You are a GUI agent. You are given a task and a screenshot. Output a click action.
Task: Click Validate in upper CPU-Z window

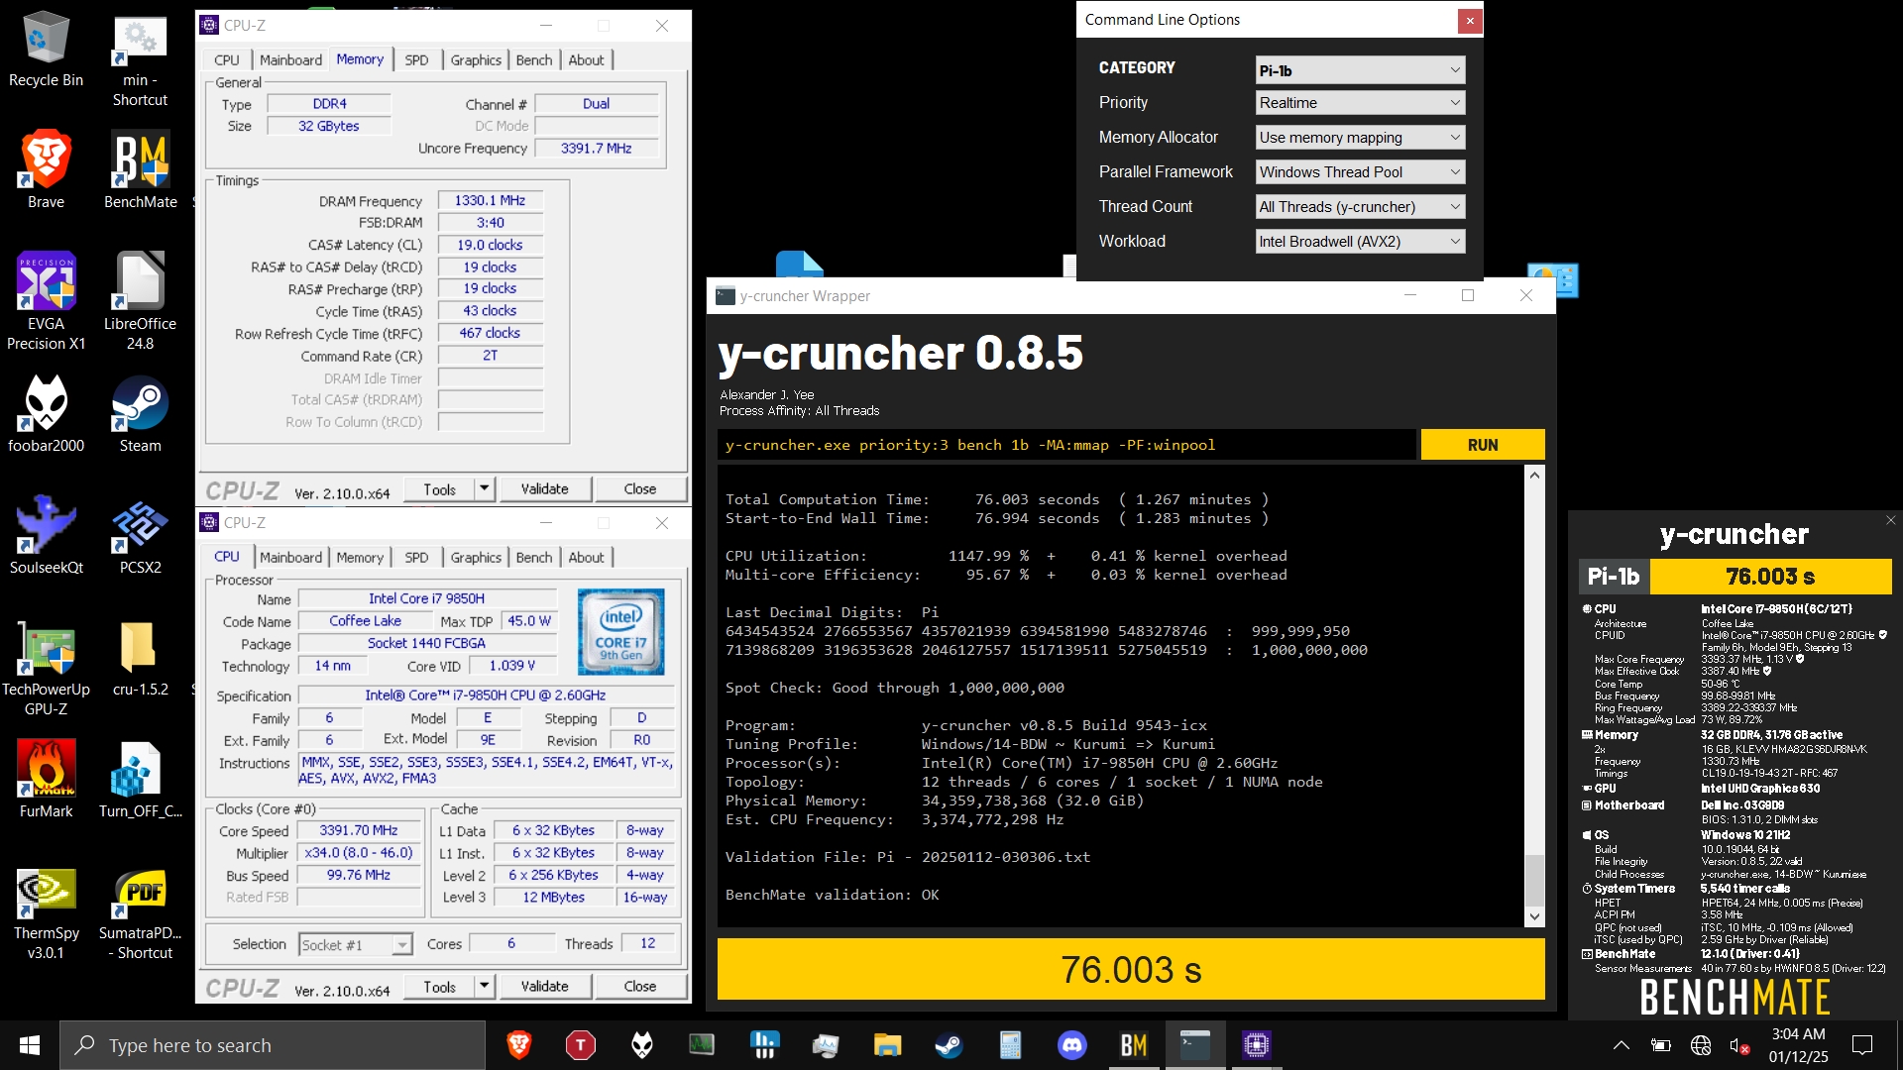pyautogui.click(x=544, y=488)
